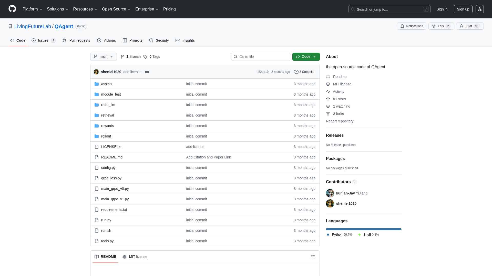The height and width of the screenshot is (276, 492).
Task: Switch to the Issues tab
Action: [44, 40]
